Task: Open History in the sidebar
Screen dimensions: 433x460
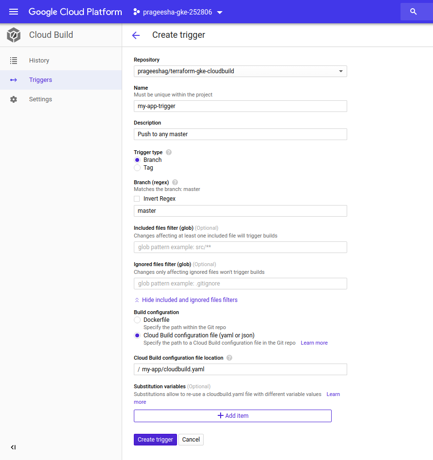Action: click(39, 61)
